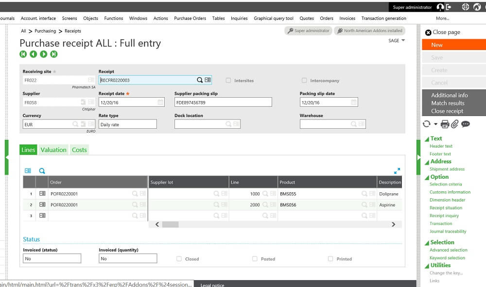486x287 pixels.
Task: Open the Purchase Orders menu
Action: (x=190, y=18)
